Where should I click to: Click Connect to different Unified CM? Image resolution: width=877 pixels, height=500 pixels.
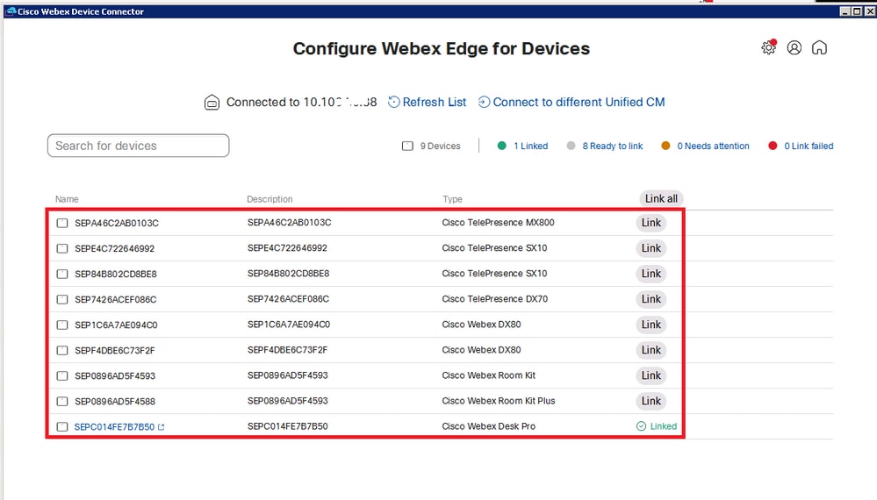coord(579,103)
